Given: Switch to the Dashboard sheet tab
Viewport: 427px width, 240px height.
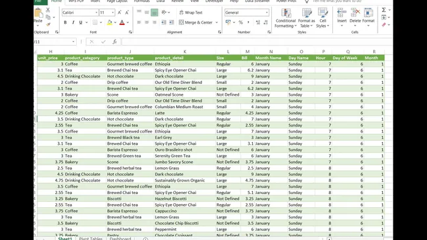Looking at the screenshot, I should pos(120,239).
